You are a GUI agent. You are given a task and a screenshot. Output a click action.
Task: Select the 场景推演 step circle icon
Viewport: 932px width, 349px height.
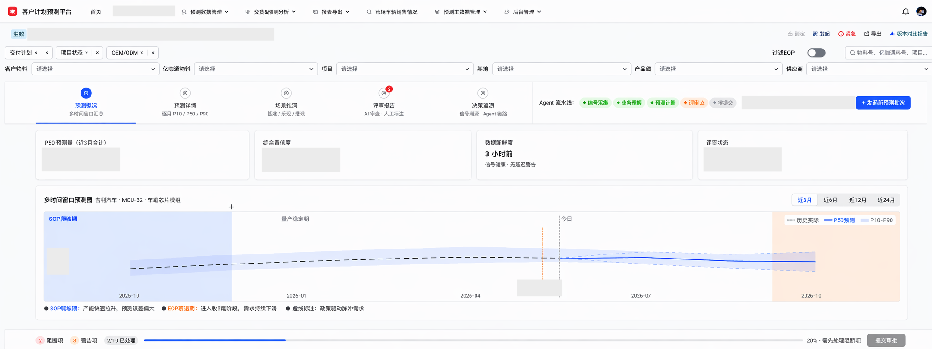(286, 93)
